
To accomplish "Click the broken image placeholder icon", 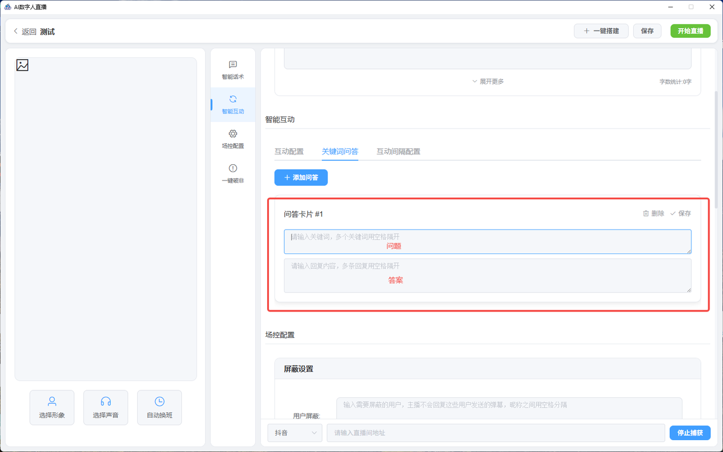I will pyautogui.click(x=23, y=65).
